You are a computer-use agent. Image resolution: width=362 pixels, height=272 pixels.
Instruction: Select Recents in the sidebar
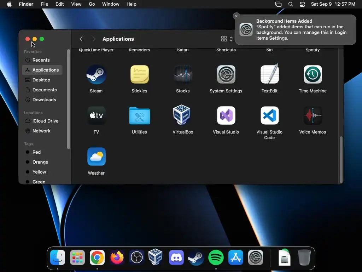point(42,60)
